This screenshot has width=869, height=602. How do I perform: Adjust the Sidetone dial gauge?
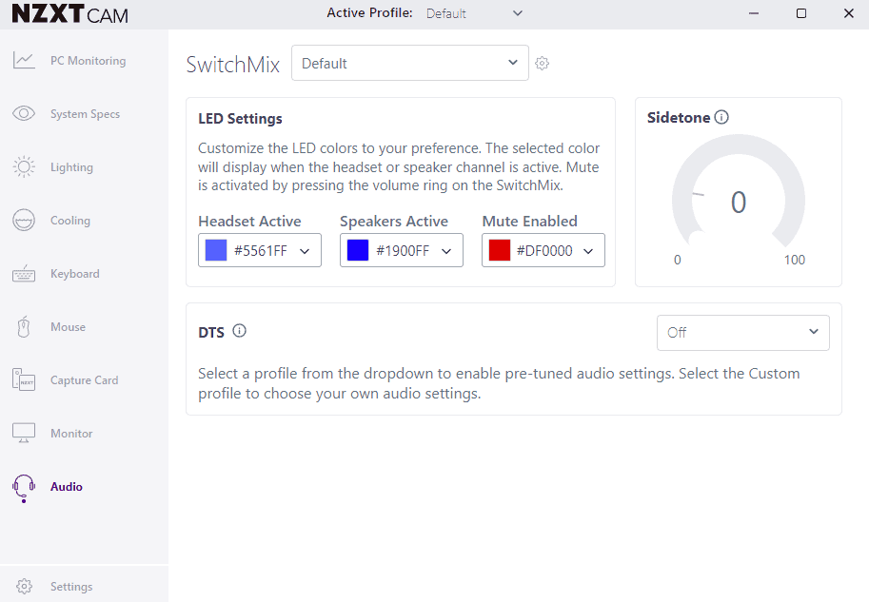738,203
